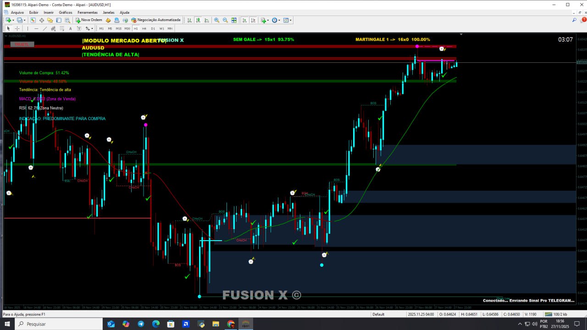587x330 pixels.
Task: Toggle Negociação Automatizada auto trading
Action: tap(156, 20)
